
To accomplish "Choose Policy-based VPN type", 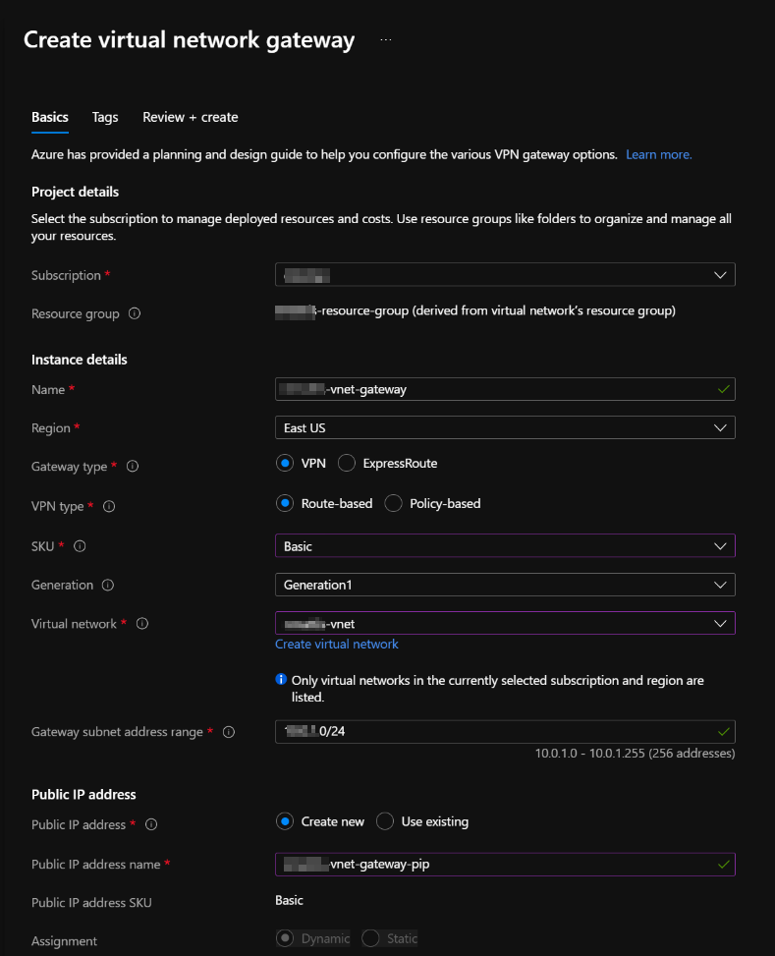I will (394, 503).
